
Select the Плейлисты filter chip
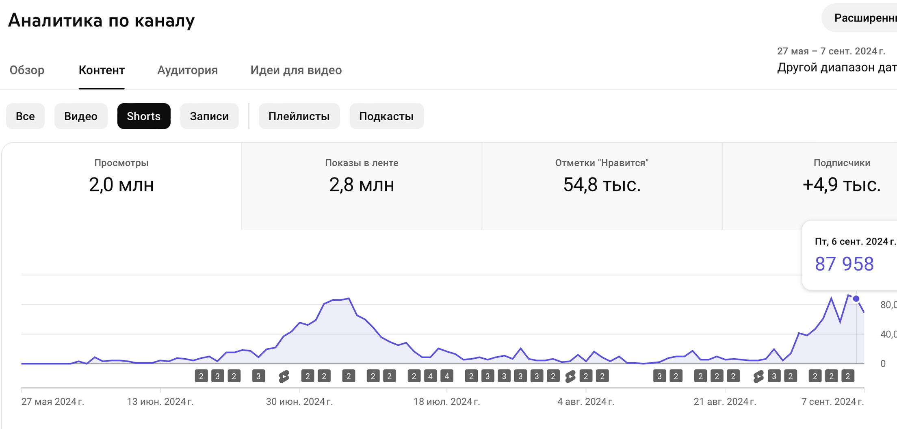tap(299, 116)
